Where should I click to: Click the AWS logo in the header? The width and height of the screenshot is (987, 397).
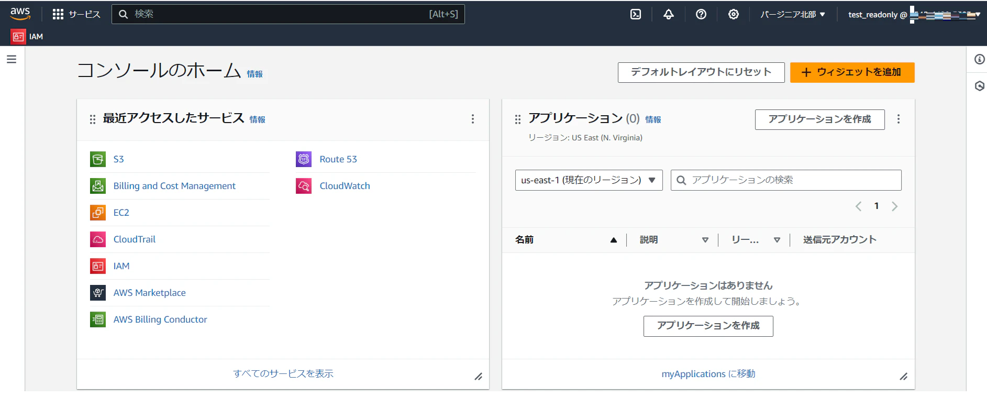click(20, 14)
